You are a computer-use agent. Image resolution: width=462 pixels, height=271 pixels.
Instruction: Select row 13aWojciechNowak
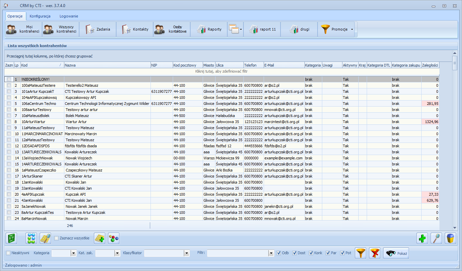pyautogui.click(x=222, y=158)
